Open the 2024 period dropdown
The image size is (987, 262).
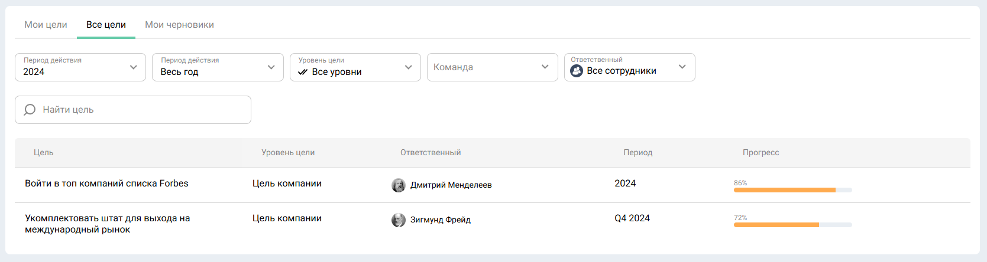(x=80, y=67)
